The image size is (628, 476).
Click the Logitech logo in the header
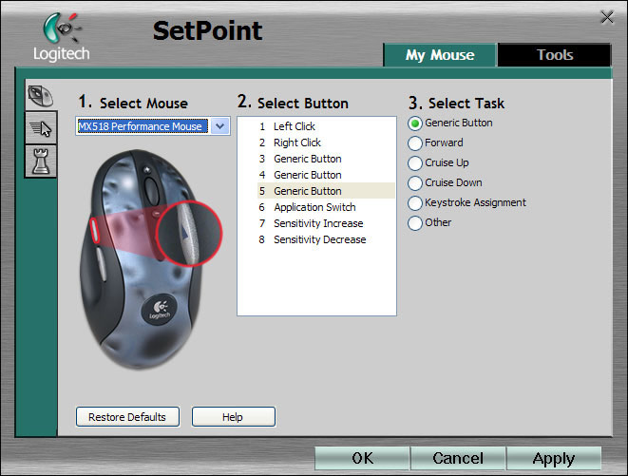coord(61,38)
